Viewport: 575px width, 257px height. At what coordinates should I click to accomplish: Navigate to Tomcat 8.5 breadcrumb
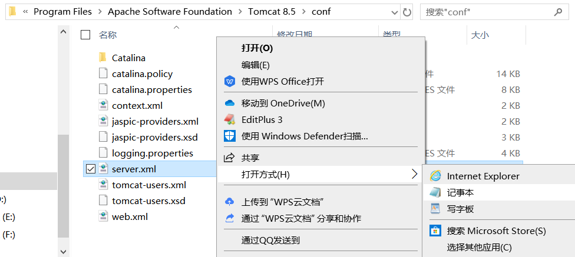click(x=272, y=12)
